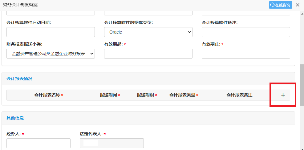Click the plus icon to add a report row
This screenshot has height=150, width=304.
(x=283, y=95)
